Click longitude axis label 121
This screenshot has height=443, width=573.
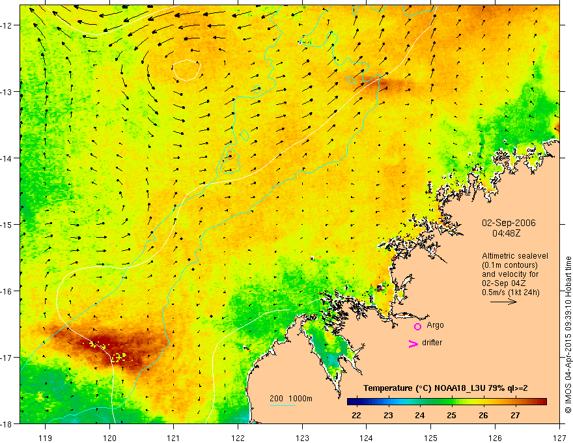(174, 438)
